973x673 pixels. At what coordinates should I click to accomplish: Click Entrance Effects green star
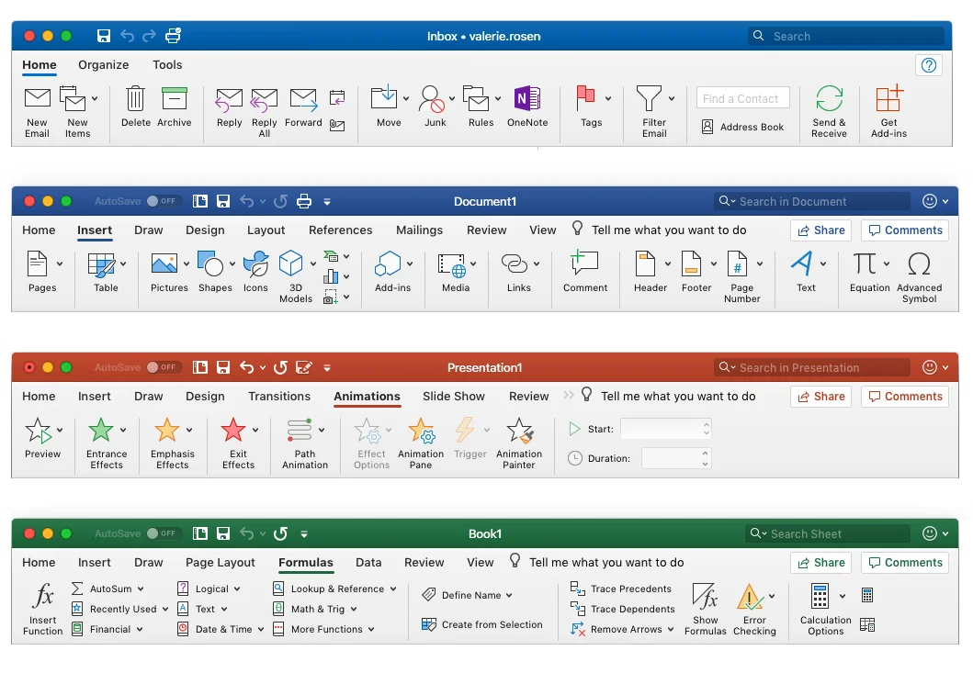[100, 430]
